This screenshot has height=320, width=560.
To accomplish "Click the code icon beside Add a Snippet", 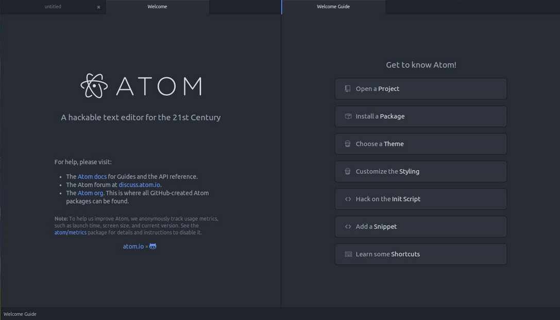I will 346,226.
